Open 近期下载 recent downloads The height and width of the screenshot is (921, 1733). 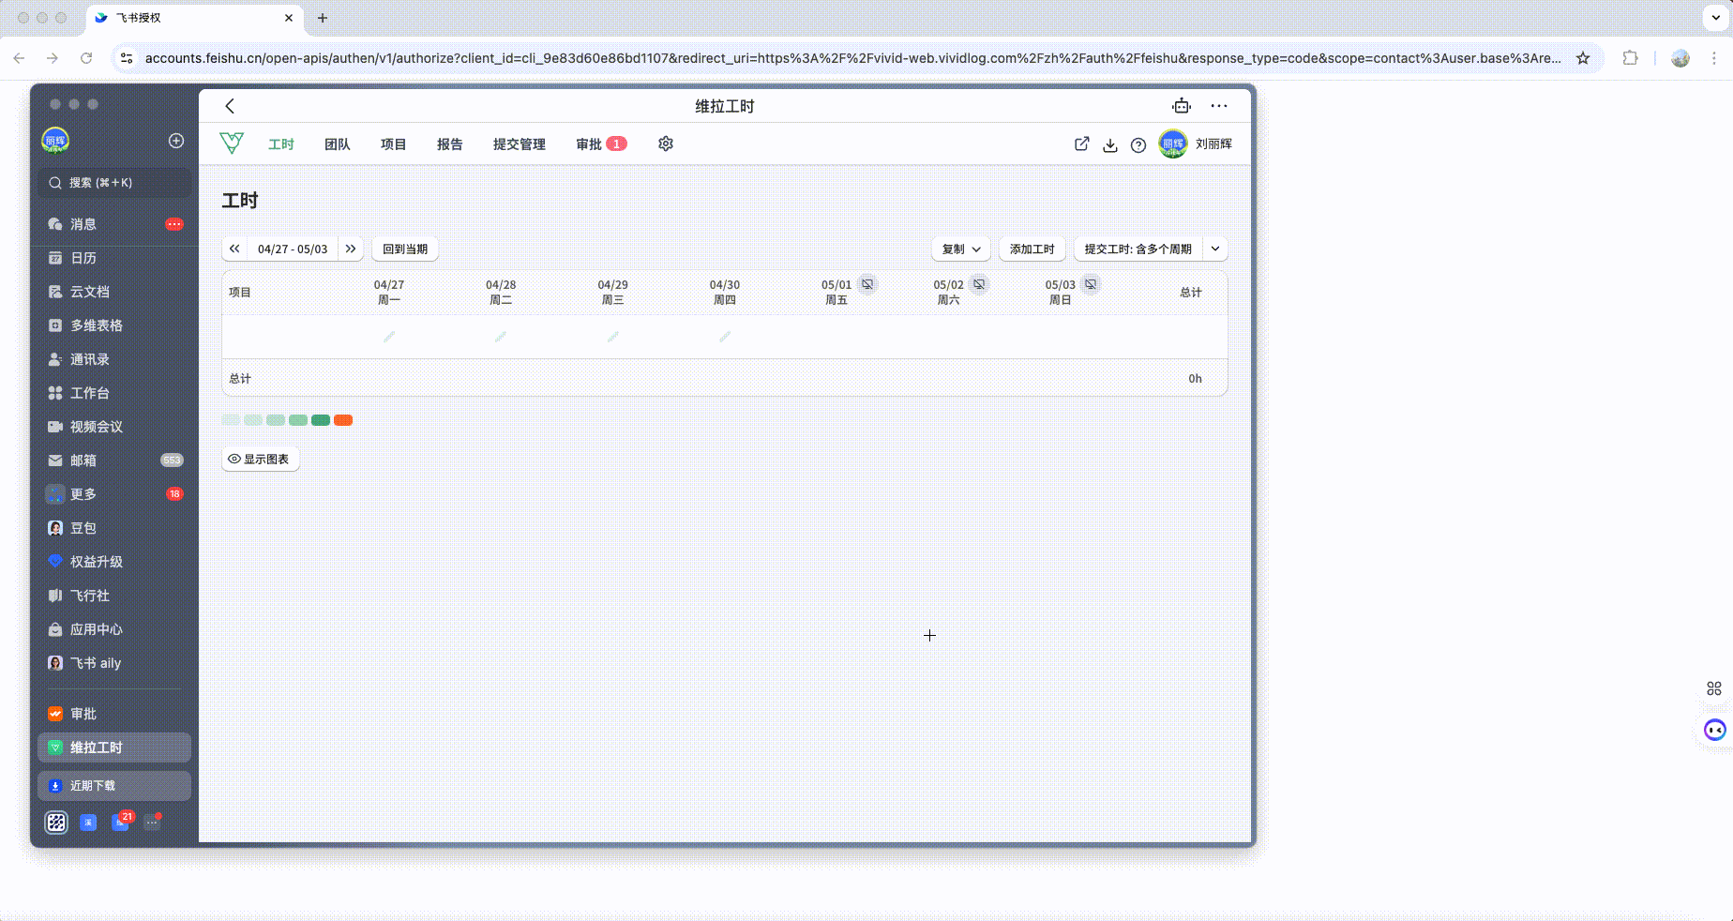[114, 786]
